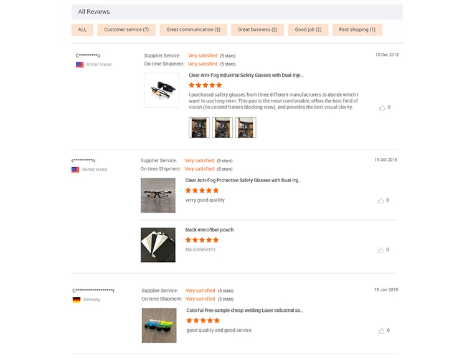467x358 pixels.
Task: Open Clear Anti-Fog Industrial Safety Glasses link
Action: coord(246,75)
